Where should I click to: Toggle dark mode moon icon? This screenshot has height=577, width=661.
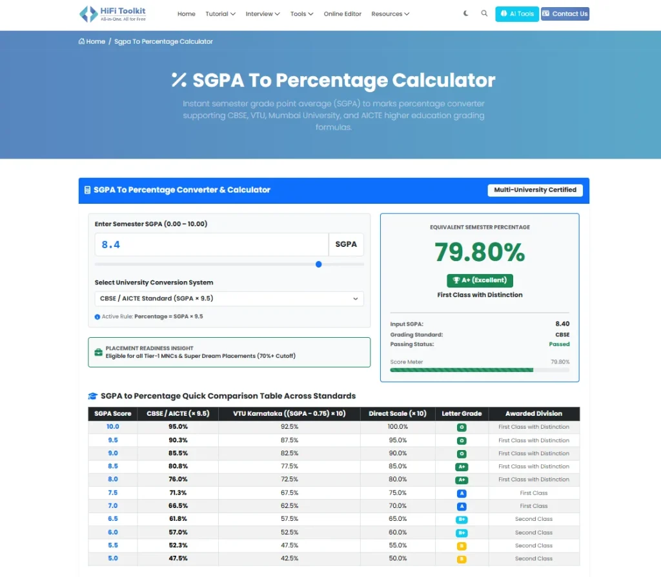point(466,14)
